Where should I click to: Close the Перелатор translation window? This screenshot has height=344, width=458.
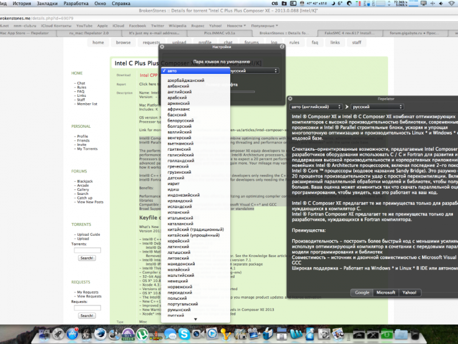coord(290,99)
